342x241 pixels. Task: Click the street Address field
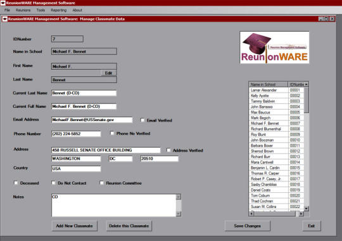106,150
